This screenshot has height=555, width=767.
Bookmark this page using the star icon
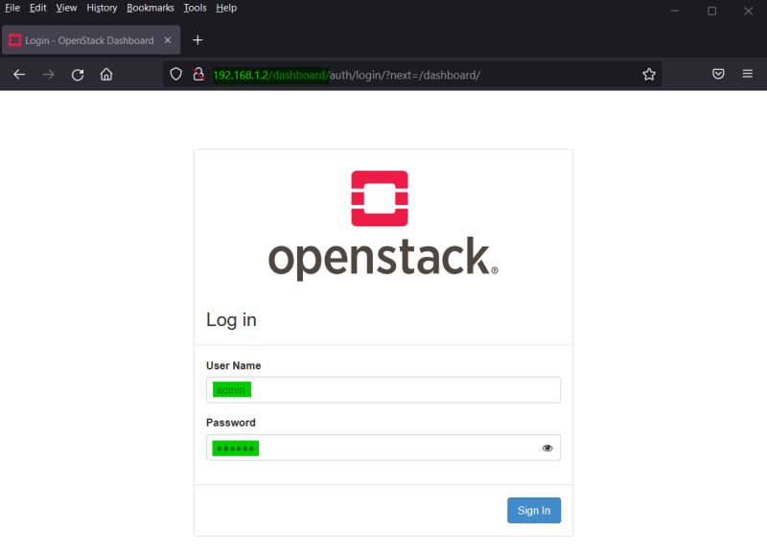click(648, 74)
